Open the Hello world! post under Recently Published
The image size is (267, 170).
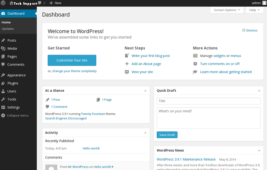click(x=91, y=148)
